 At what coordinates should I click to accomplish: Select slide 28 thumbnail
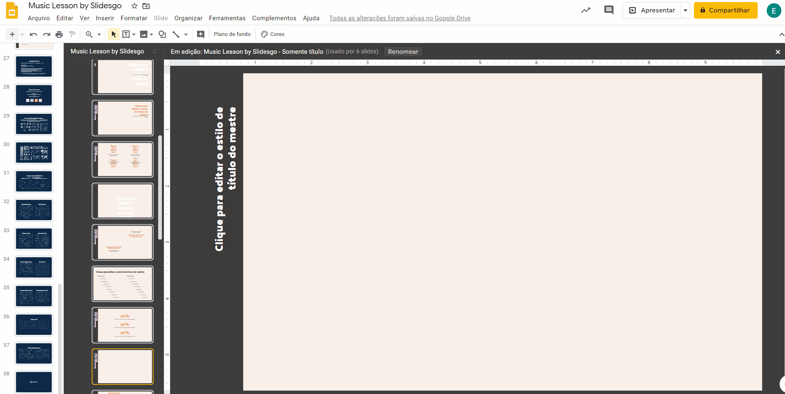(34, 95)
